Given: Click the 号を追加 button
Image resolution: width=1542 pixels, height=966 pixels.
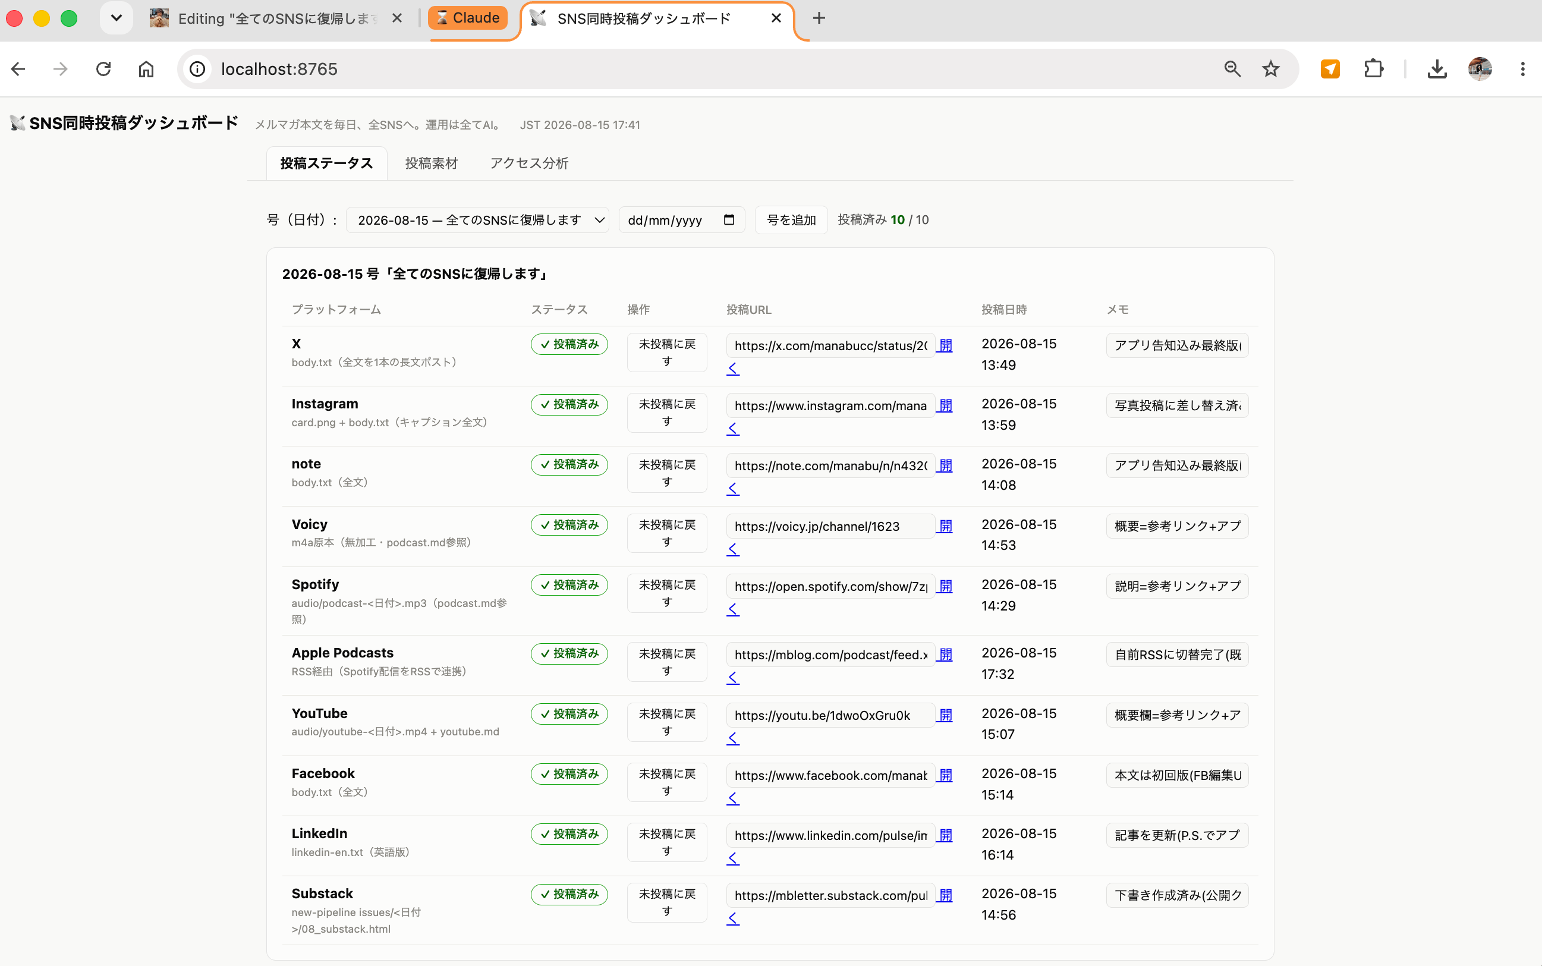Looking at the screenshot, I should coord(791,220).
